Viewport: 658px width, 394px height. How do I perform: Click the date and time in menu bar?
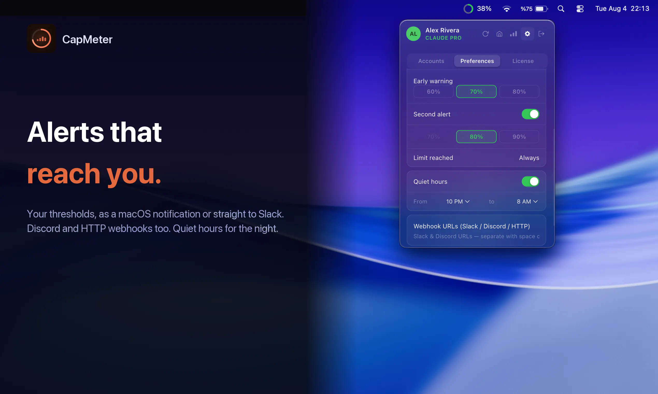click(x=622, y=9)
